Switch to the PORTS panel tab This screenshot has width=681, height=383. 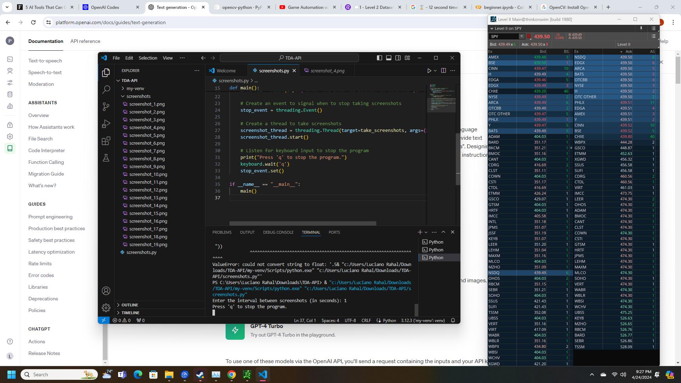coord(334,232)
